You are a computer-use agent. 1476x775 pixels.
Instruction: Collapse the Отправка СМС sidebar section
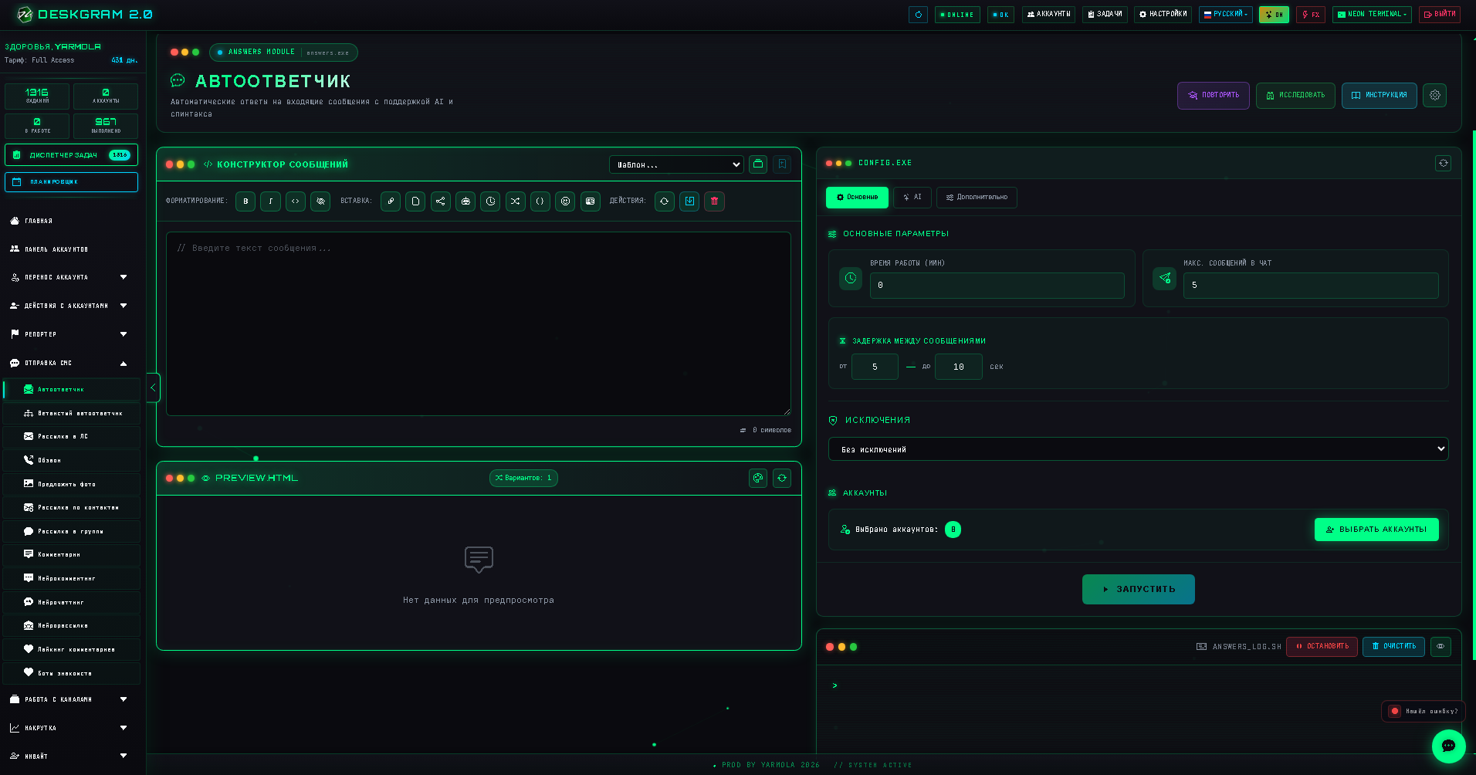pos(69,363)
